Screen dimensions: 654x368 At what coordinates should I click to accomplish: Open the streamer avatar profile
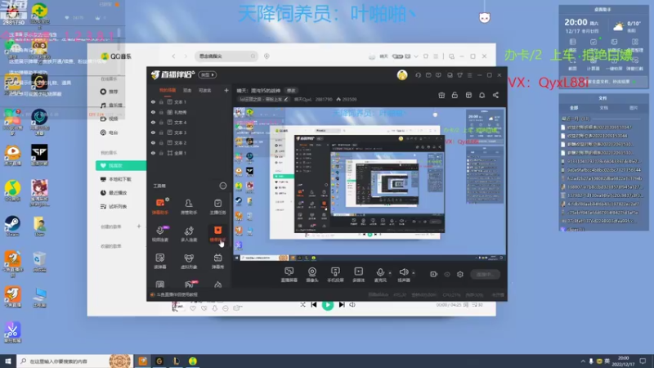(x=402, y=75)
